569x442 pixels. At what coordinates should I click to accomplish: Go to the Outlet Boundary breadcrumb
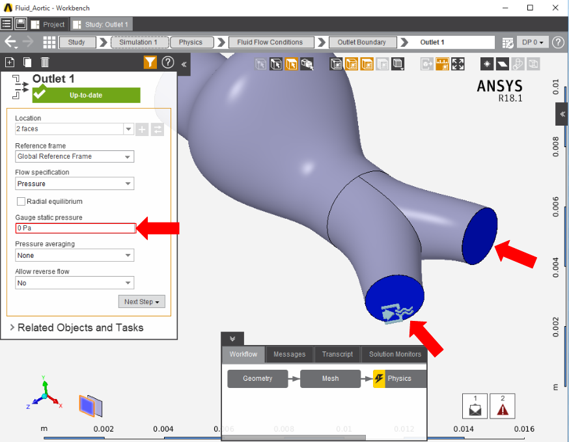(363, 42)
